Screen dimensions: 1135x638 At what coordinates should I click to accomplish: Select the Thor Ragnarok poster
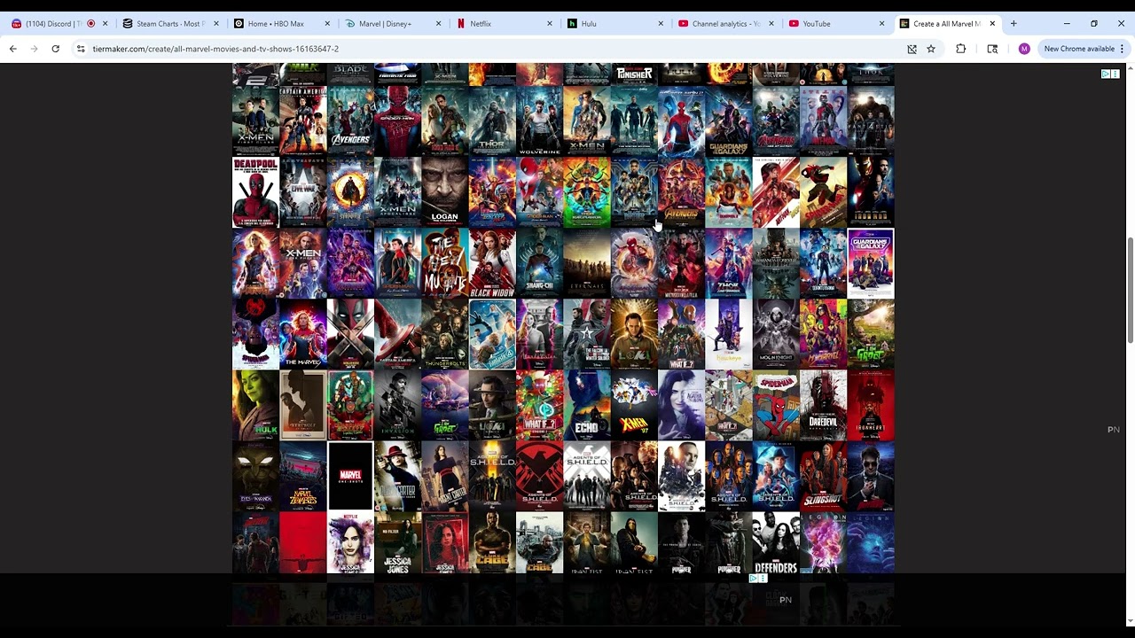587,192
